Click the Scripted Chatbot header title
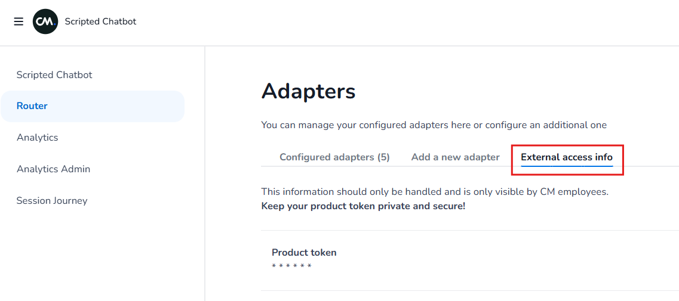This screenshot has height=301, width=679. [x=100, y=21]
